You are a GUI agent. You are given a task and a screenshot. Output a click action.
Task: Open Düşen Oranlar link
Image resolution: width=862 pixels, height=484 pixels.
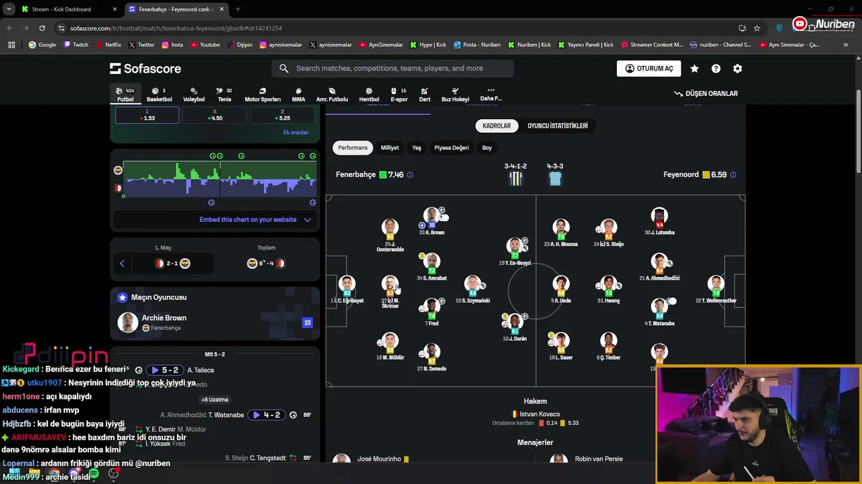click(706, 93)
